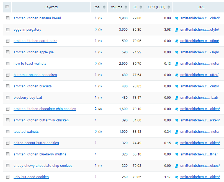Check the ugly but good cookies row
This screenshot has height=182, width=224.
click(x=7, y=177)
